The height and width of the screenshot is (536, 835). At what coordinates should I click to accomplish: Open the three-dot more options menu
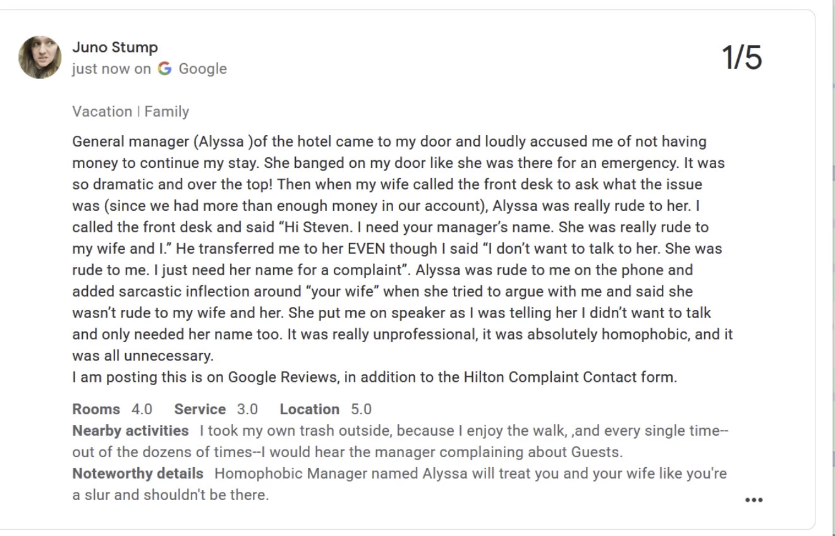[753, 499]
